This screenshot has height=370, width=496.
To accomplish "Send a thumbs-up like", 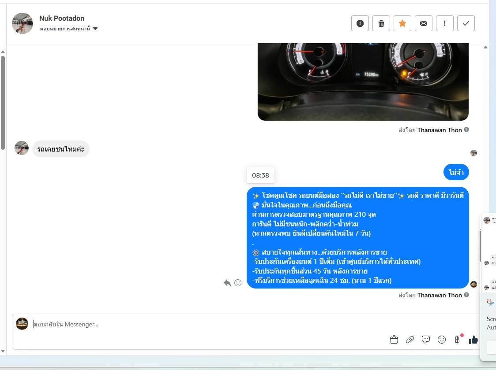I will pos(473,340).
